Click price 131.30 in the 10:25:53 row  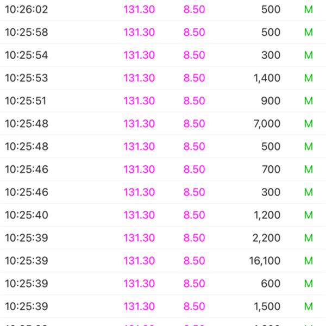tap(139, 78)
